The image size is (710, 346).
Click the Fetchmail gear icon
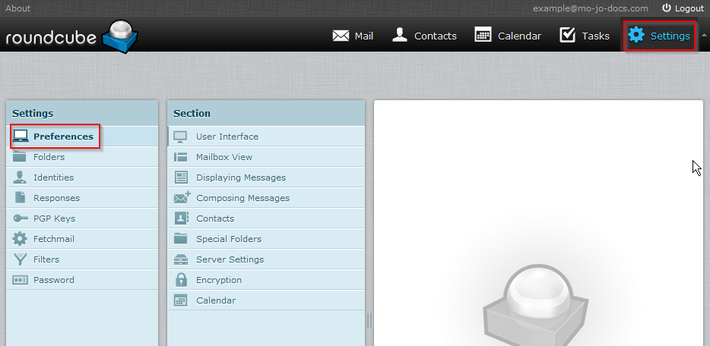(x=21, y=239)
